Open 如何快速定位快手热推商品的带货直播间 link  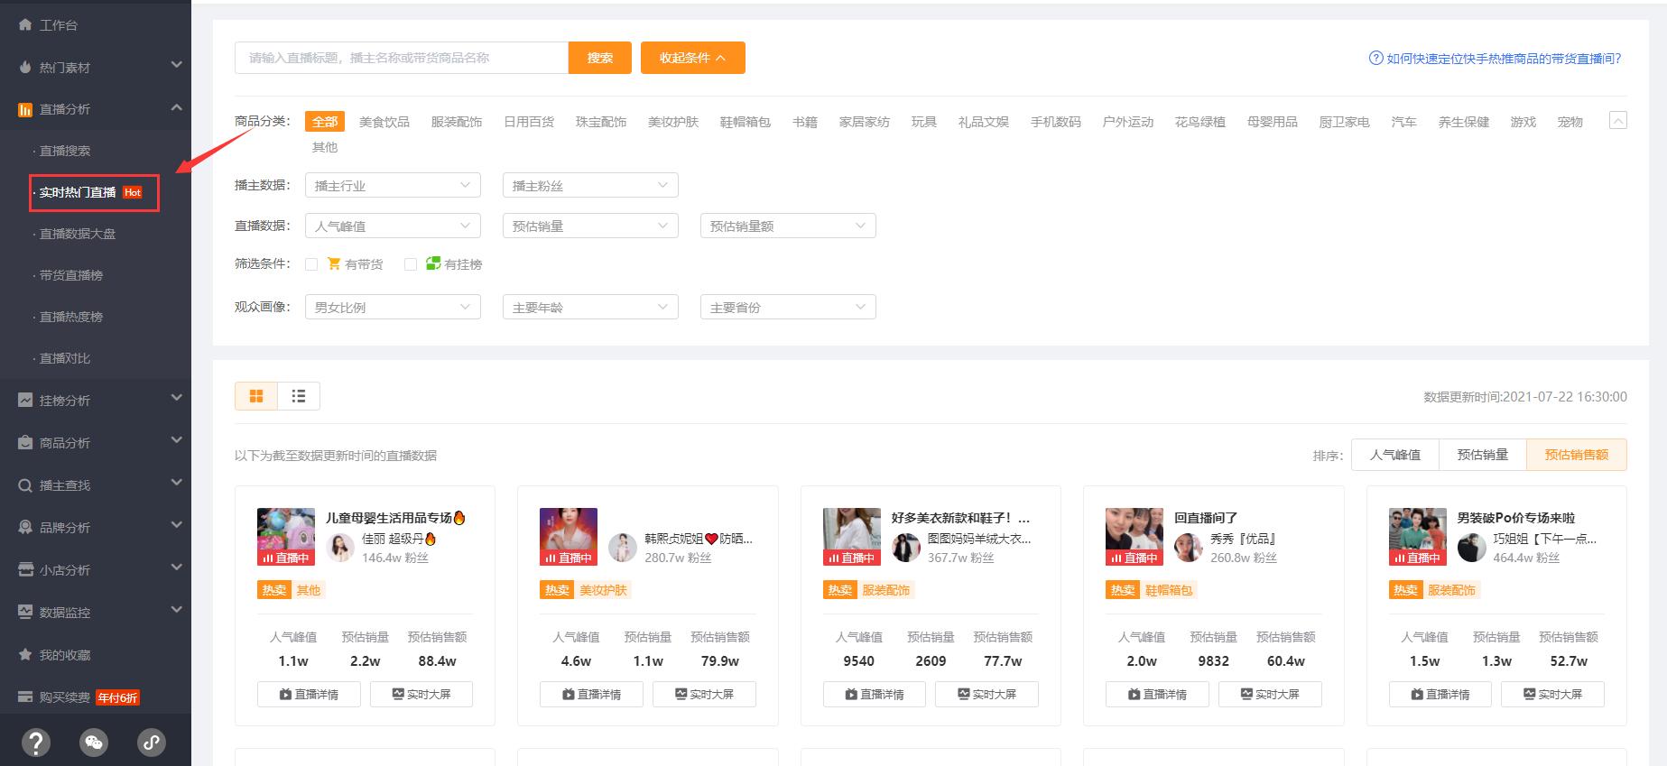tap(1504, 59)
